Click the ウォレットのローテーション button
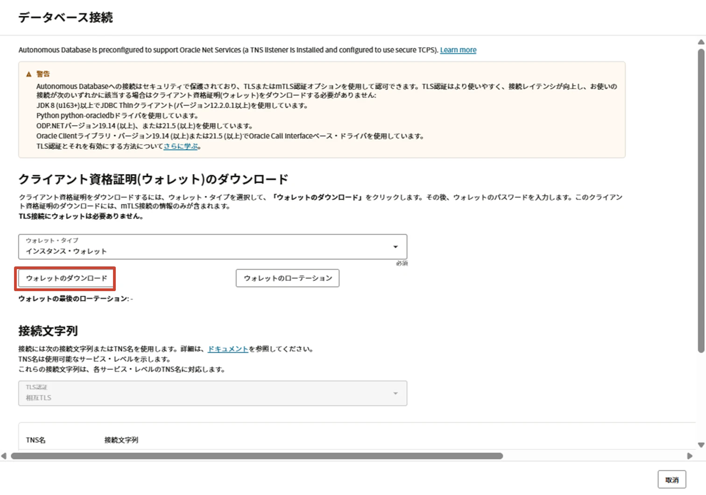 click(x=288, y=278)
